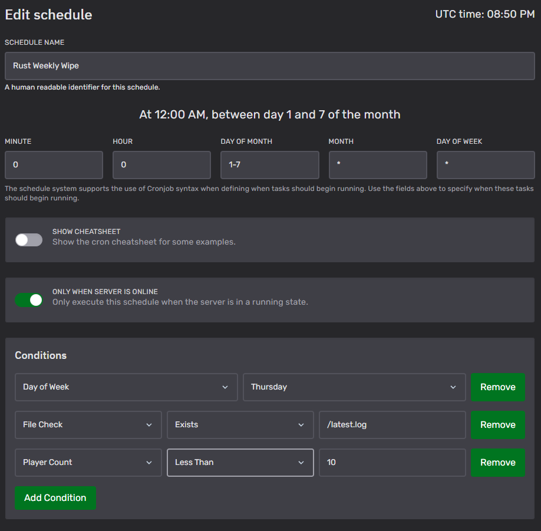This screenshot has height=531, width=541.
Task: Toggle the Show Cheatsheet switch
Action: [28, 240]
